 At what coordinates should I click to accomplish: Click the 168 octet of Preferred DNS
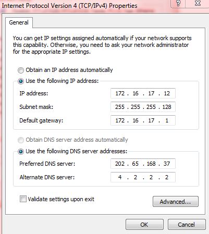(151, 164)
